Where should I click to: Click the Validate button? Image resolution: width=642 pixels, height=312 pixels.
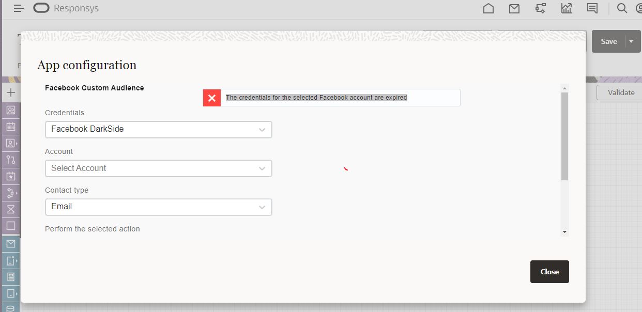click(x=620, y=92)
